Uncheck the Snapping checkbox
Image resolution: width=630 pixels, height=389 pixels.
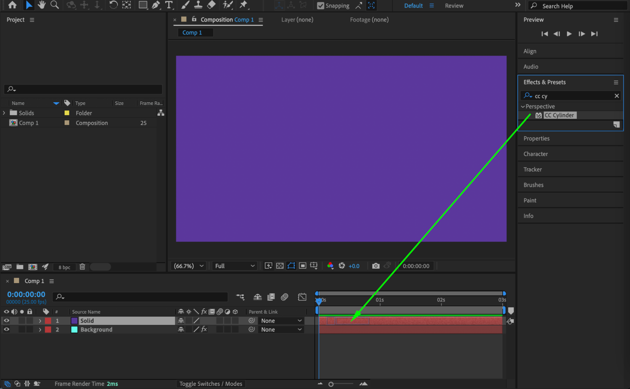(x=321, y=6)
